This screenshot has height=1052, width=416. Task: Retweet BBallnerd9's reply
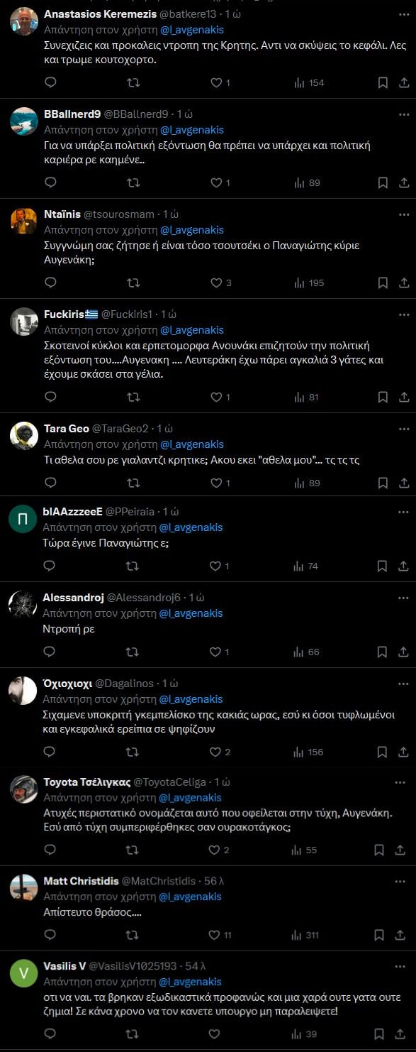tap(133, 182)
